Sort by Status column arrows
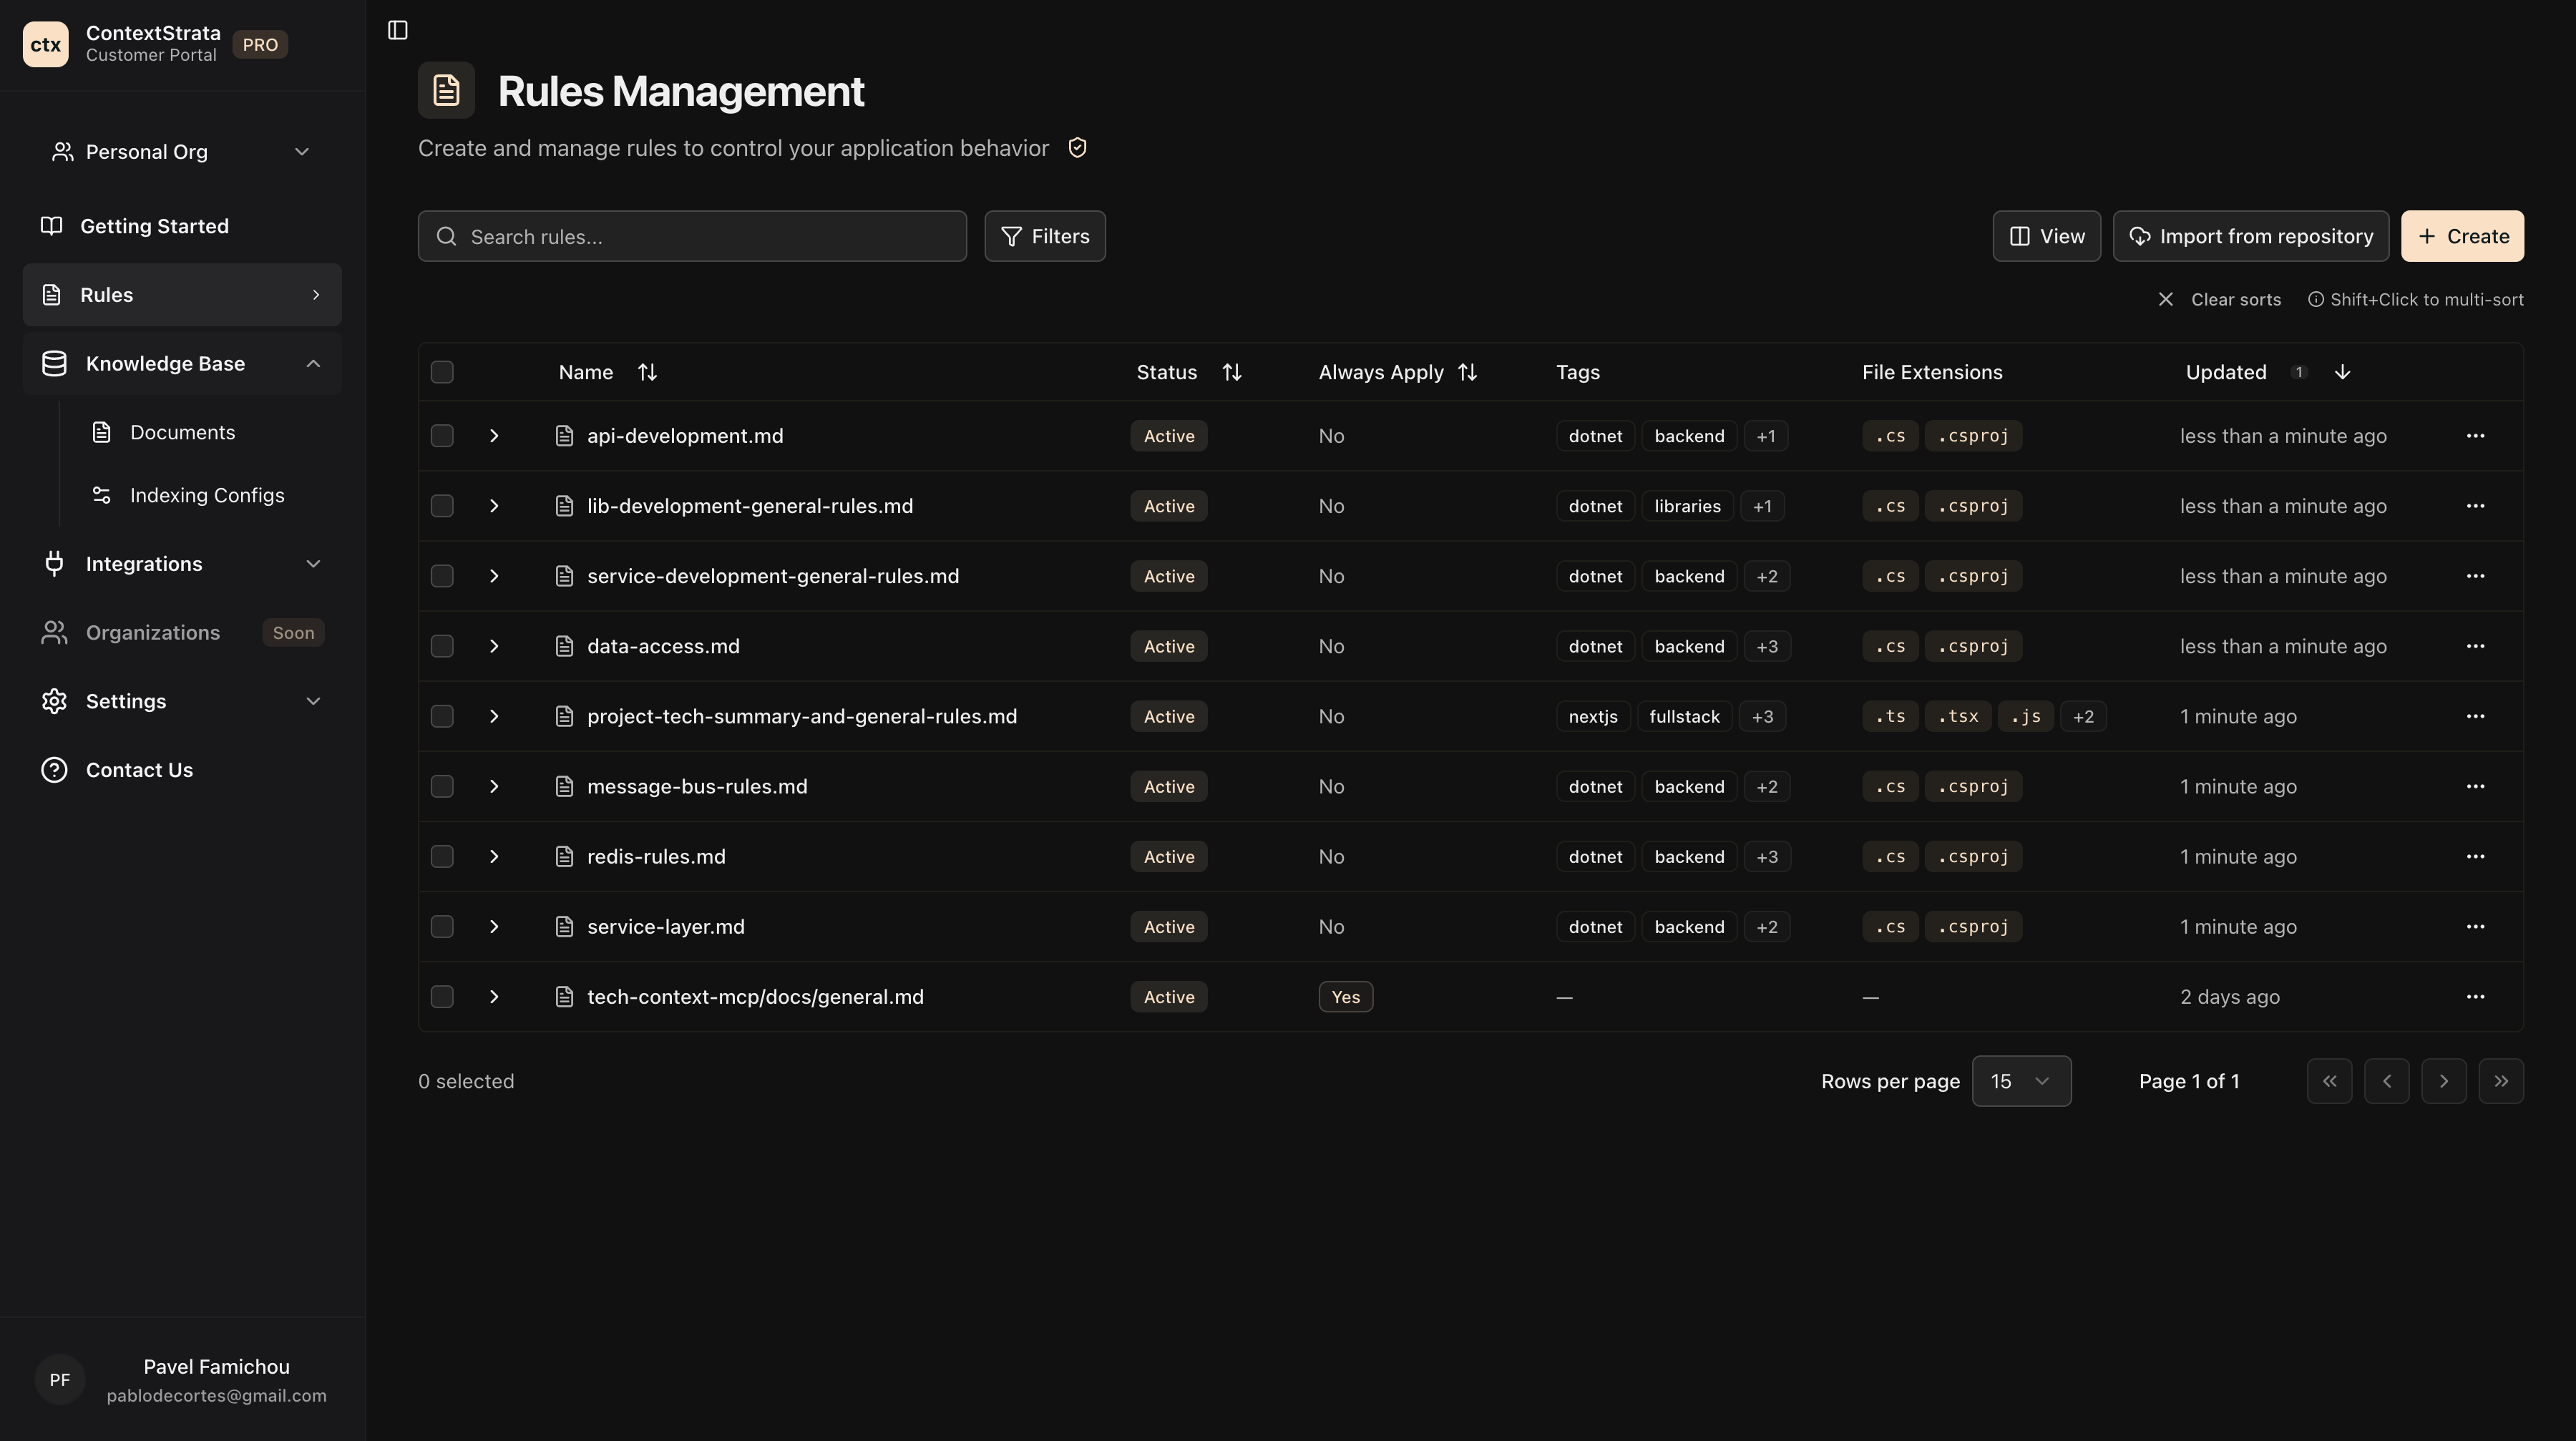Image resolution: width=2576 pixels, height=1441 pixels. [1232, 372]
